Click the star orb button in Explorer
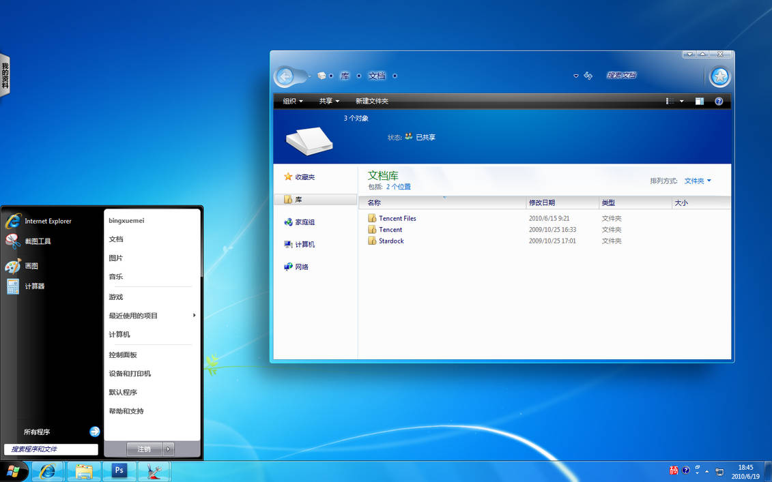772x482 pixels. coord(720,76)
